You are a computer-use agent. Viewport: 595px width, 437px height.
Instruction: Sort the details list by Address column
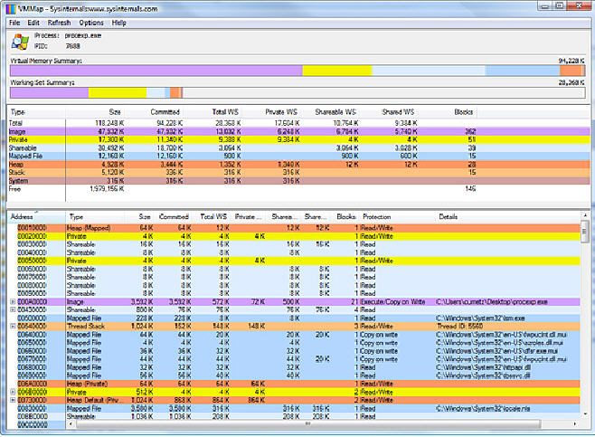click(22, 217)
